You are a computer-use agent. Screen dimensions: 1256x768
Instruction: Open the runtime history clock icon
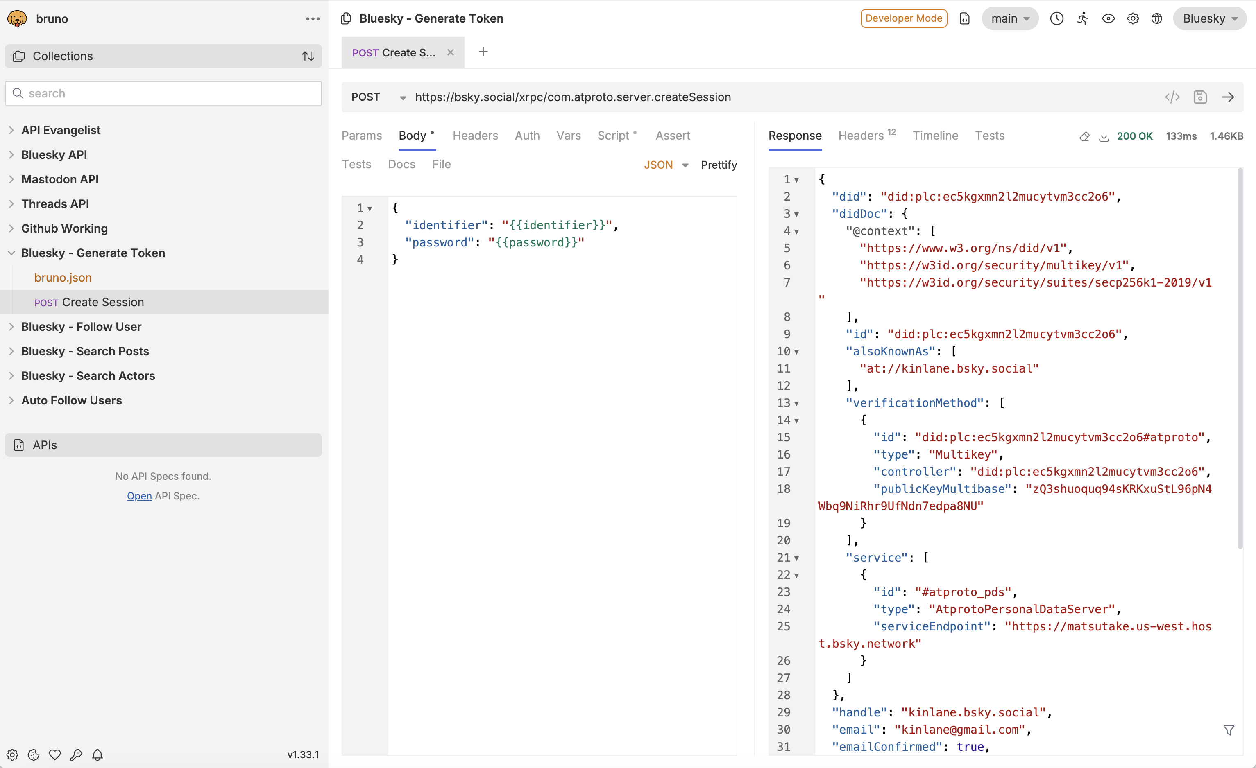(1056, 18)
